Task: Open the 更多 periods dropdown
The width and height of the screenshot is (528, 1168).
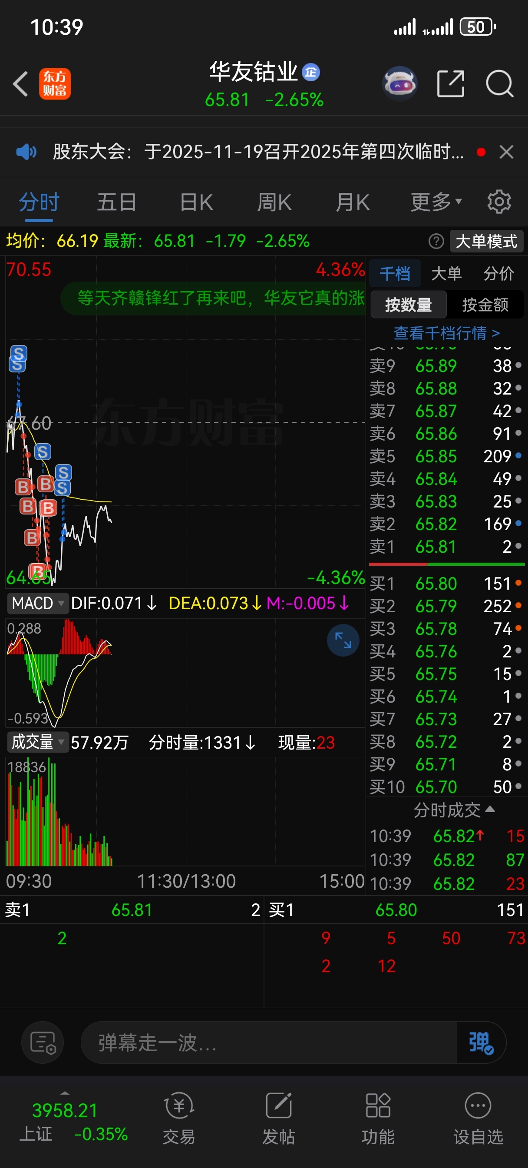Action: [436, 202]
